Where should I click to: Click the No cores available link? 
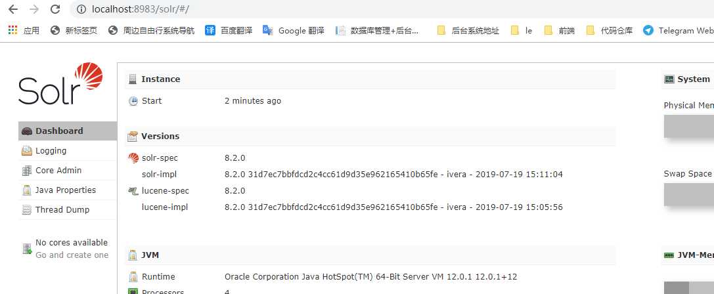pos(72,243)
